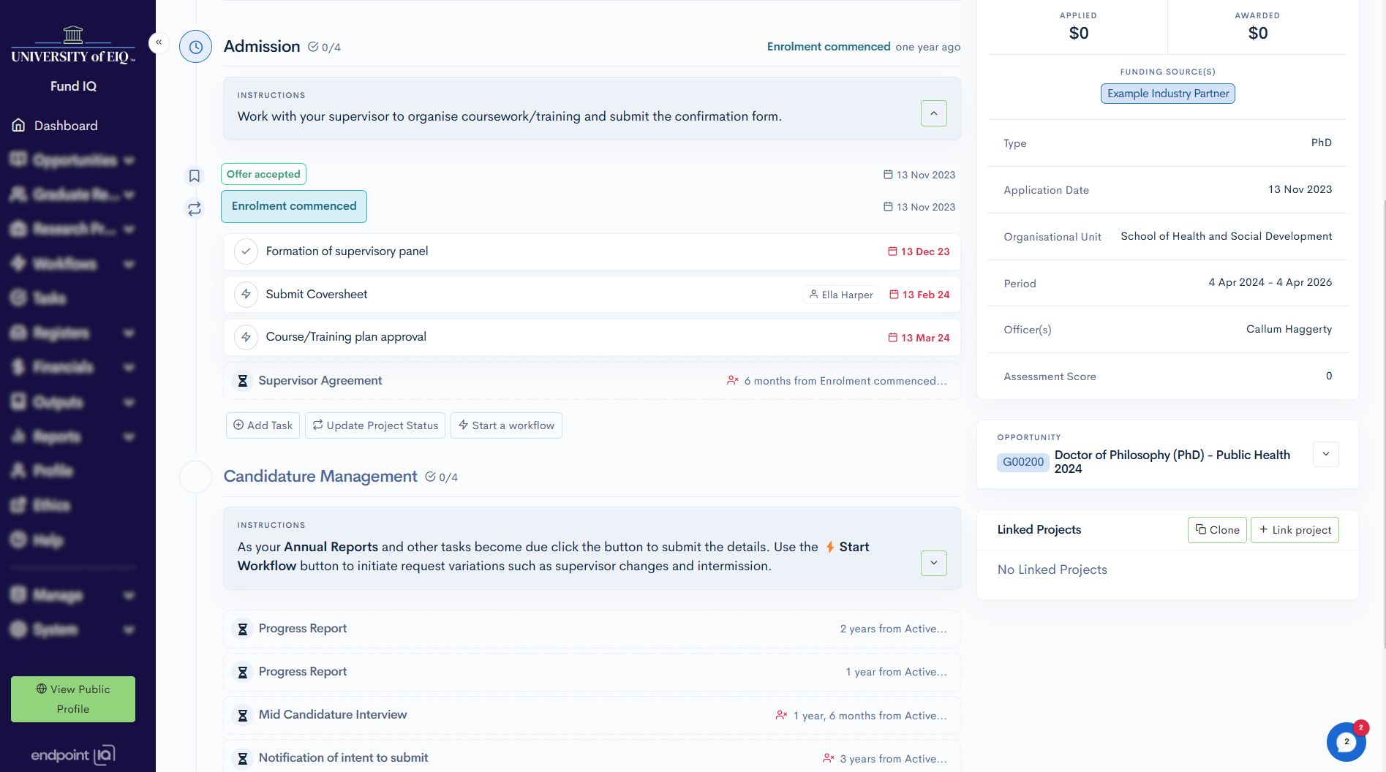Open the chat widget with notification badge
The width and height of the screenshot is (1386, 772).
[1346, 742]
